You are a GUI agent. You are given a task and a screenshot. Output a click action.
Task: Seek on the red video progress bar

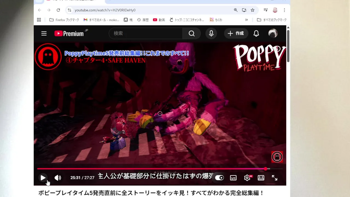(160, 169)
